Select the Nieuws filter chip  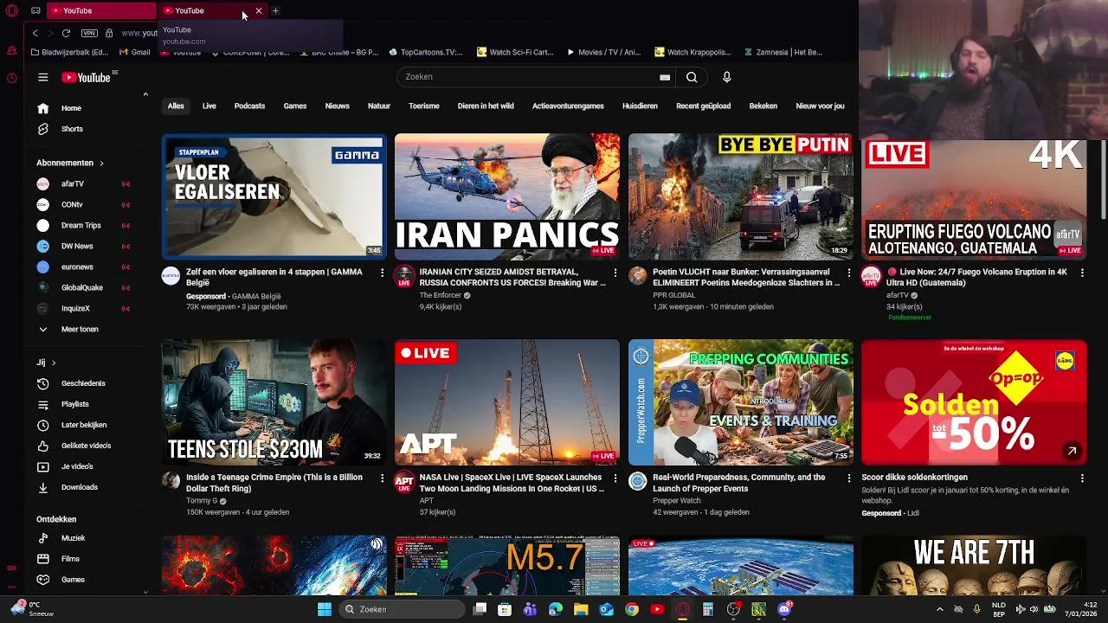click(x=338, y=106)
